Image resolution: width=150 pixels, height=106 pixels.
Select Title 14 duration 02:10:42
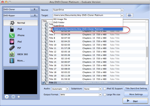(65, 59)
